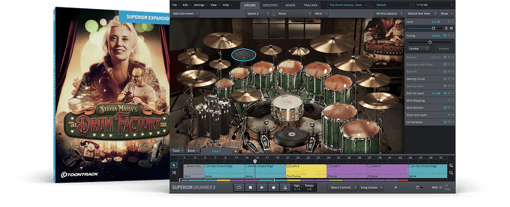Zoom out the timeline with magnifier minus

(x=451, y=173)
